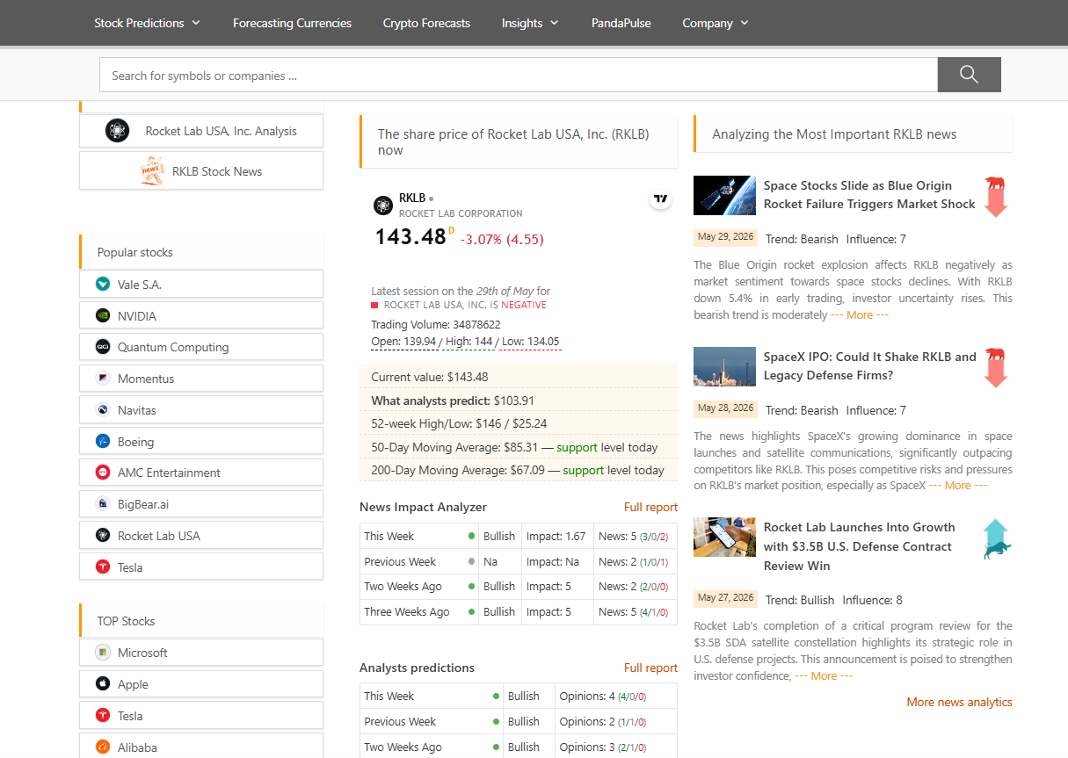Click Tesla logo in Popular stocks list
Viewport: 1068px width, 758px height.
102,567
